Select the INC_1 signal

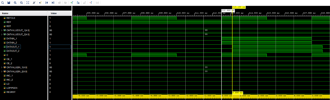coord(10,75)
